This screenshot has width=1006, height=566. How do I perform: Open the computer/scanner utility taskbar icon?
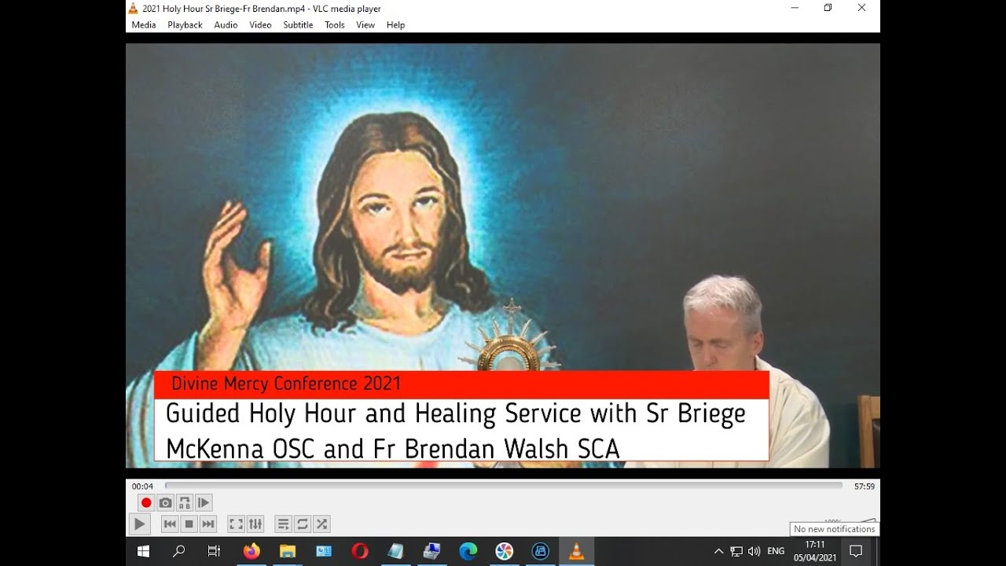coord(432,552)
